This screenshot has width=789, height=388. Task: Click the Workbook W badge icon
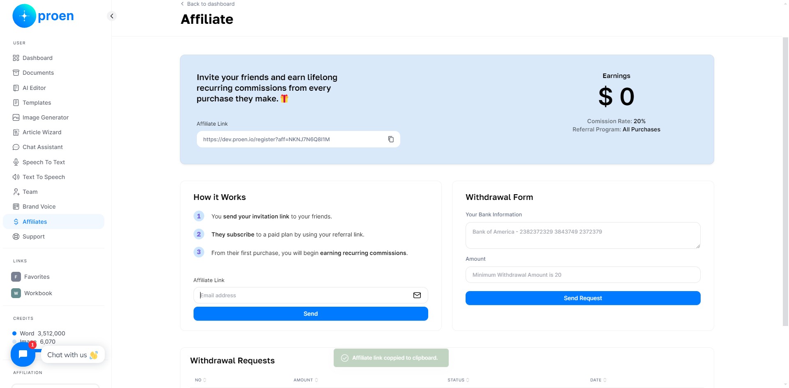[16, 293]
